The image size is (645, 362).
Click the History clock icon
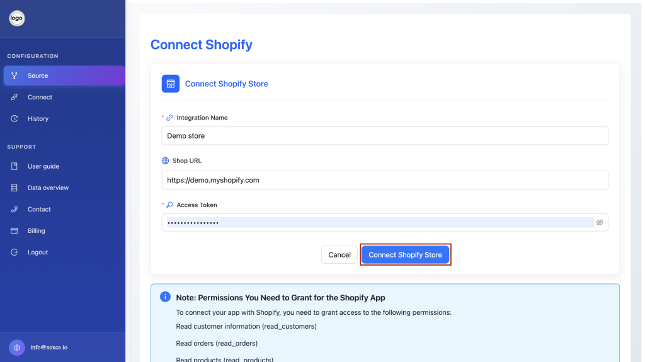click(14, 118)
